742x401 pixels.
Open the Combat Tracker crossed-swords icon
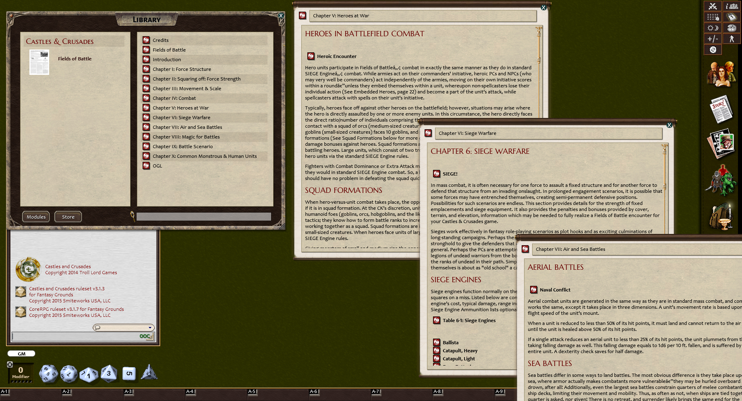pos(713,6)
